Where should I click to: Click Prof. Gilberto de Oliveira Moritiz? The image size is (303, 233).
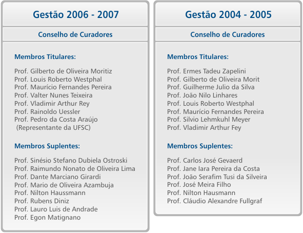point(63,71)
